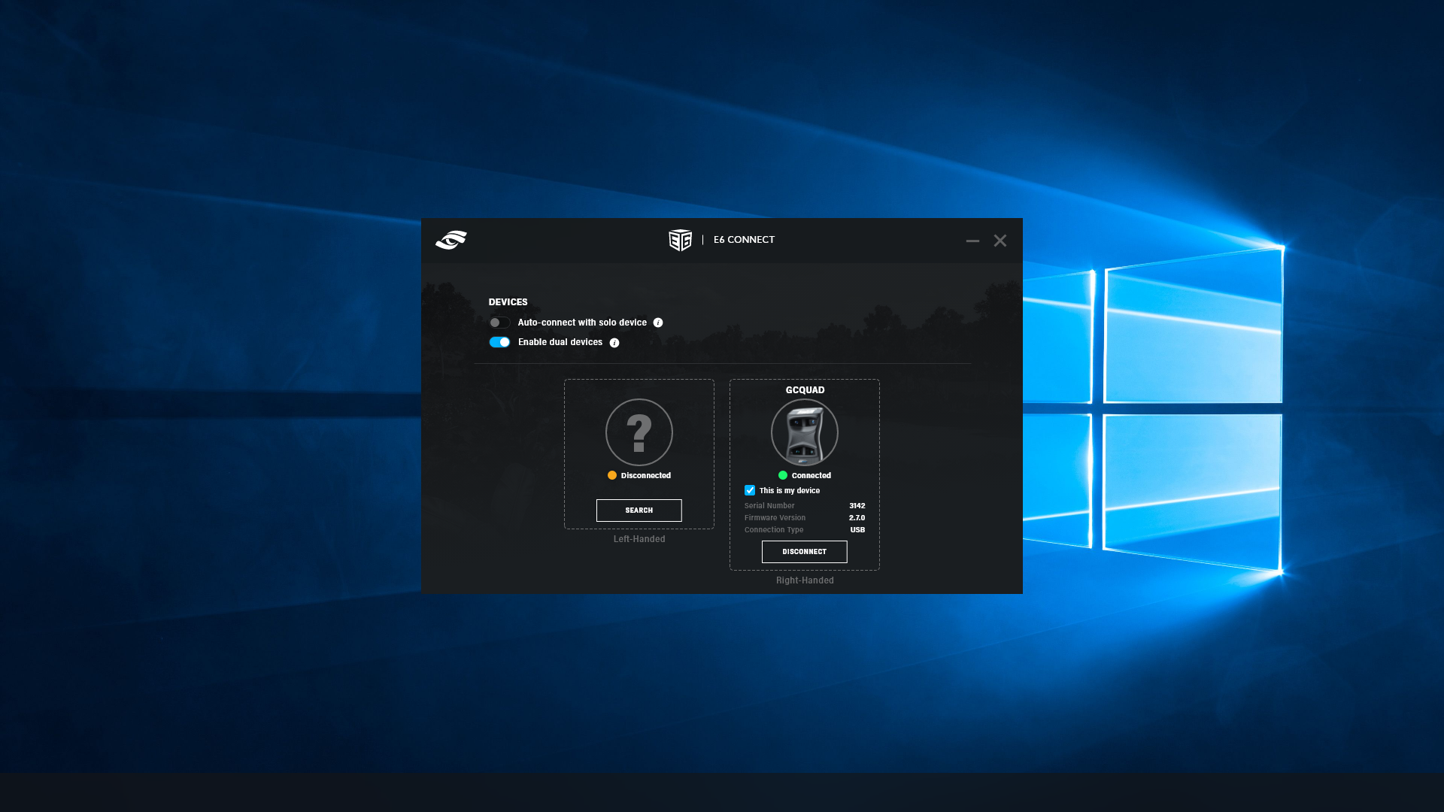1444x812 pixels.
Task: Click the DEVICES section heading
Action: click(x=508, y=302)
